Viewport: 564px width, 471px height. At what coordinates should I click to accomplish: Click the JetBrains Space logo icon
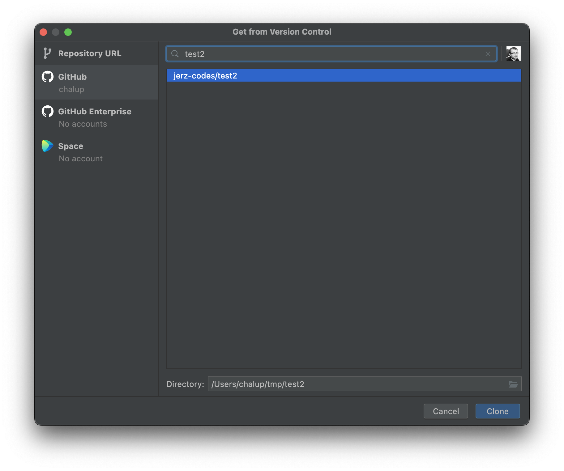tap(48, 146)
